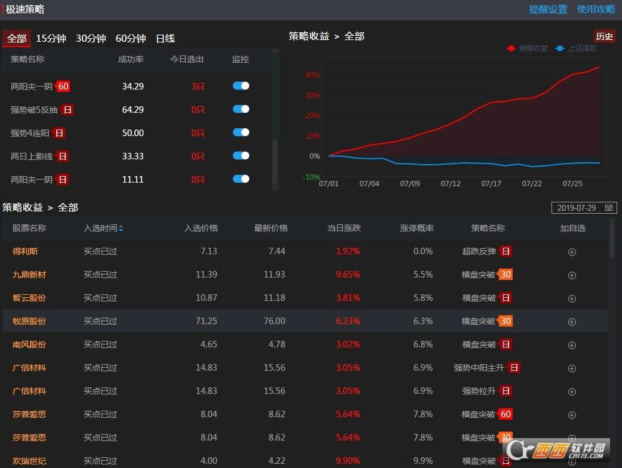Open the calendar icon in date field
This screenshot has width=622, height=468.
[608, 208]
